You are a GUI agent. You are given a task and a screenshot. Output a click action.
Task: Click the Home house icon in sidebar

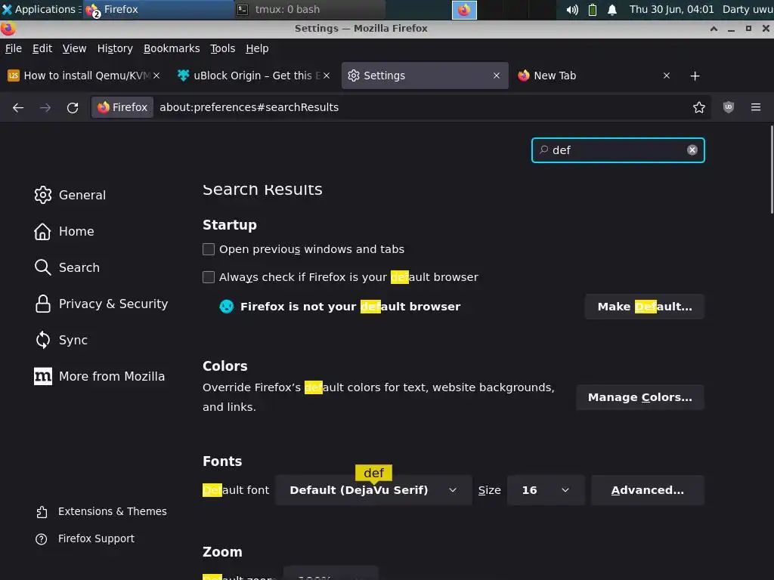pos(43,231)
